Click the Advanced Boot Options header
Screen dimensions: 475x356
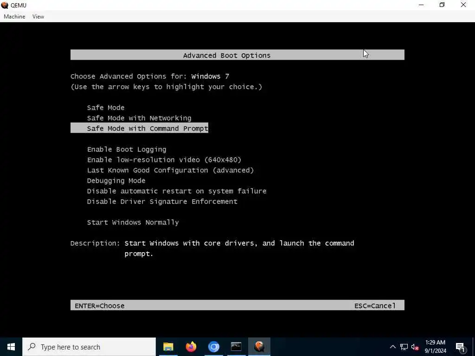coord(237,55)
